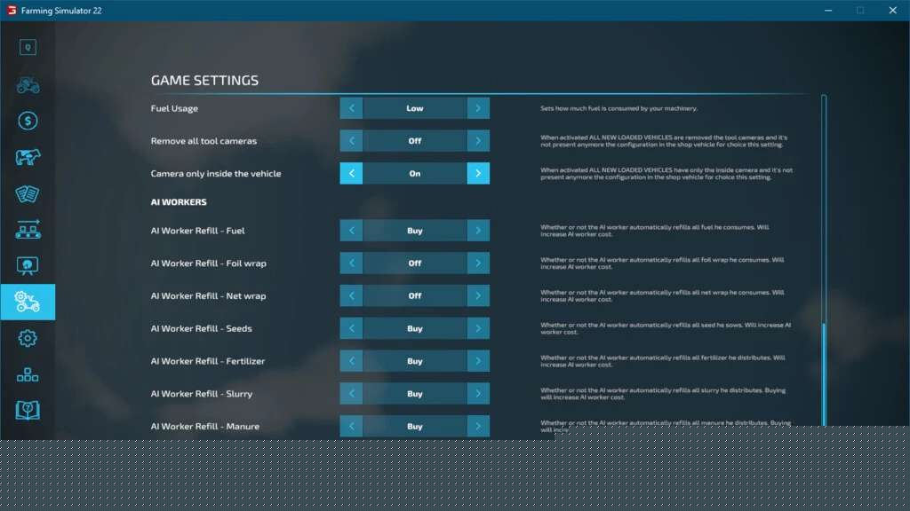
Task: Click right arrow for AI Worker Refill Slurry
Action: [478, 393]
